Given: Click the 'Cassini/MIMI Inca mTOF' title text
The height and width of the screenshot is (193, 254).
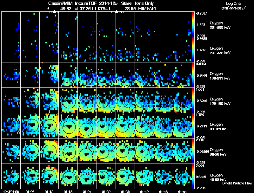Looking at the screenshot, I should tap(72, 3).
